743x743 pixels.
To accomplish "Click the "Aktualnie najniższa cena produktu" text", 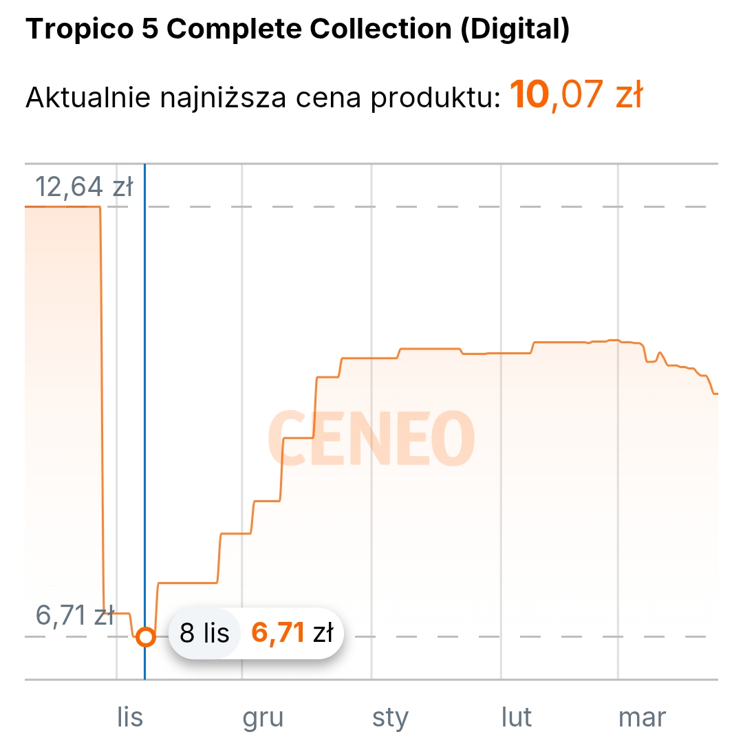I will coord(261,98).
